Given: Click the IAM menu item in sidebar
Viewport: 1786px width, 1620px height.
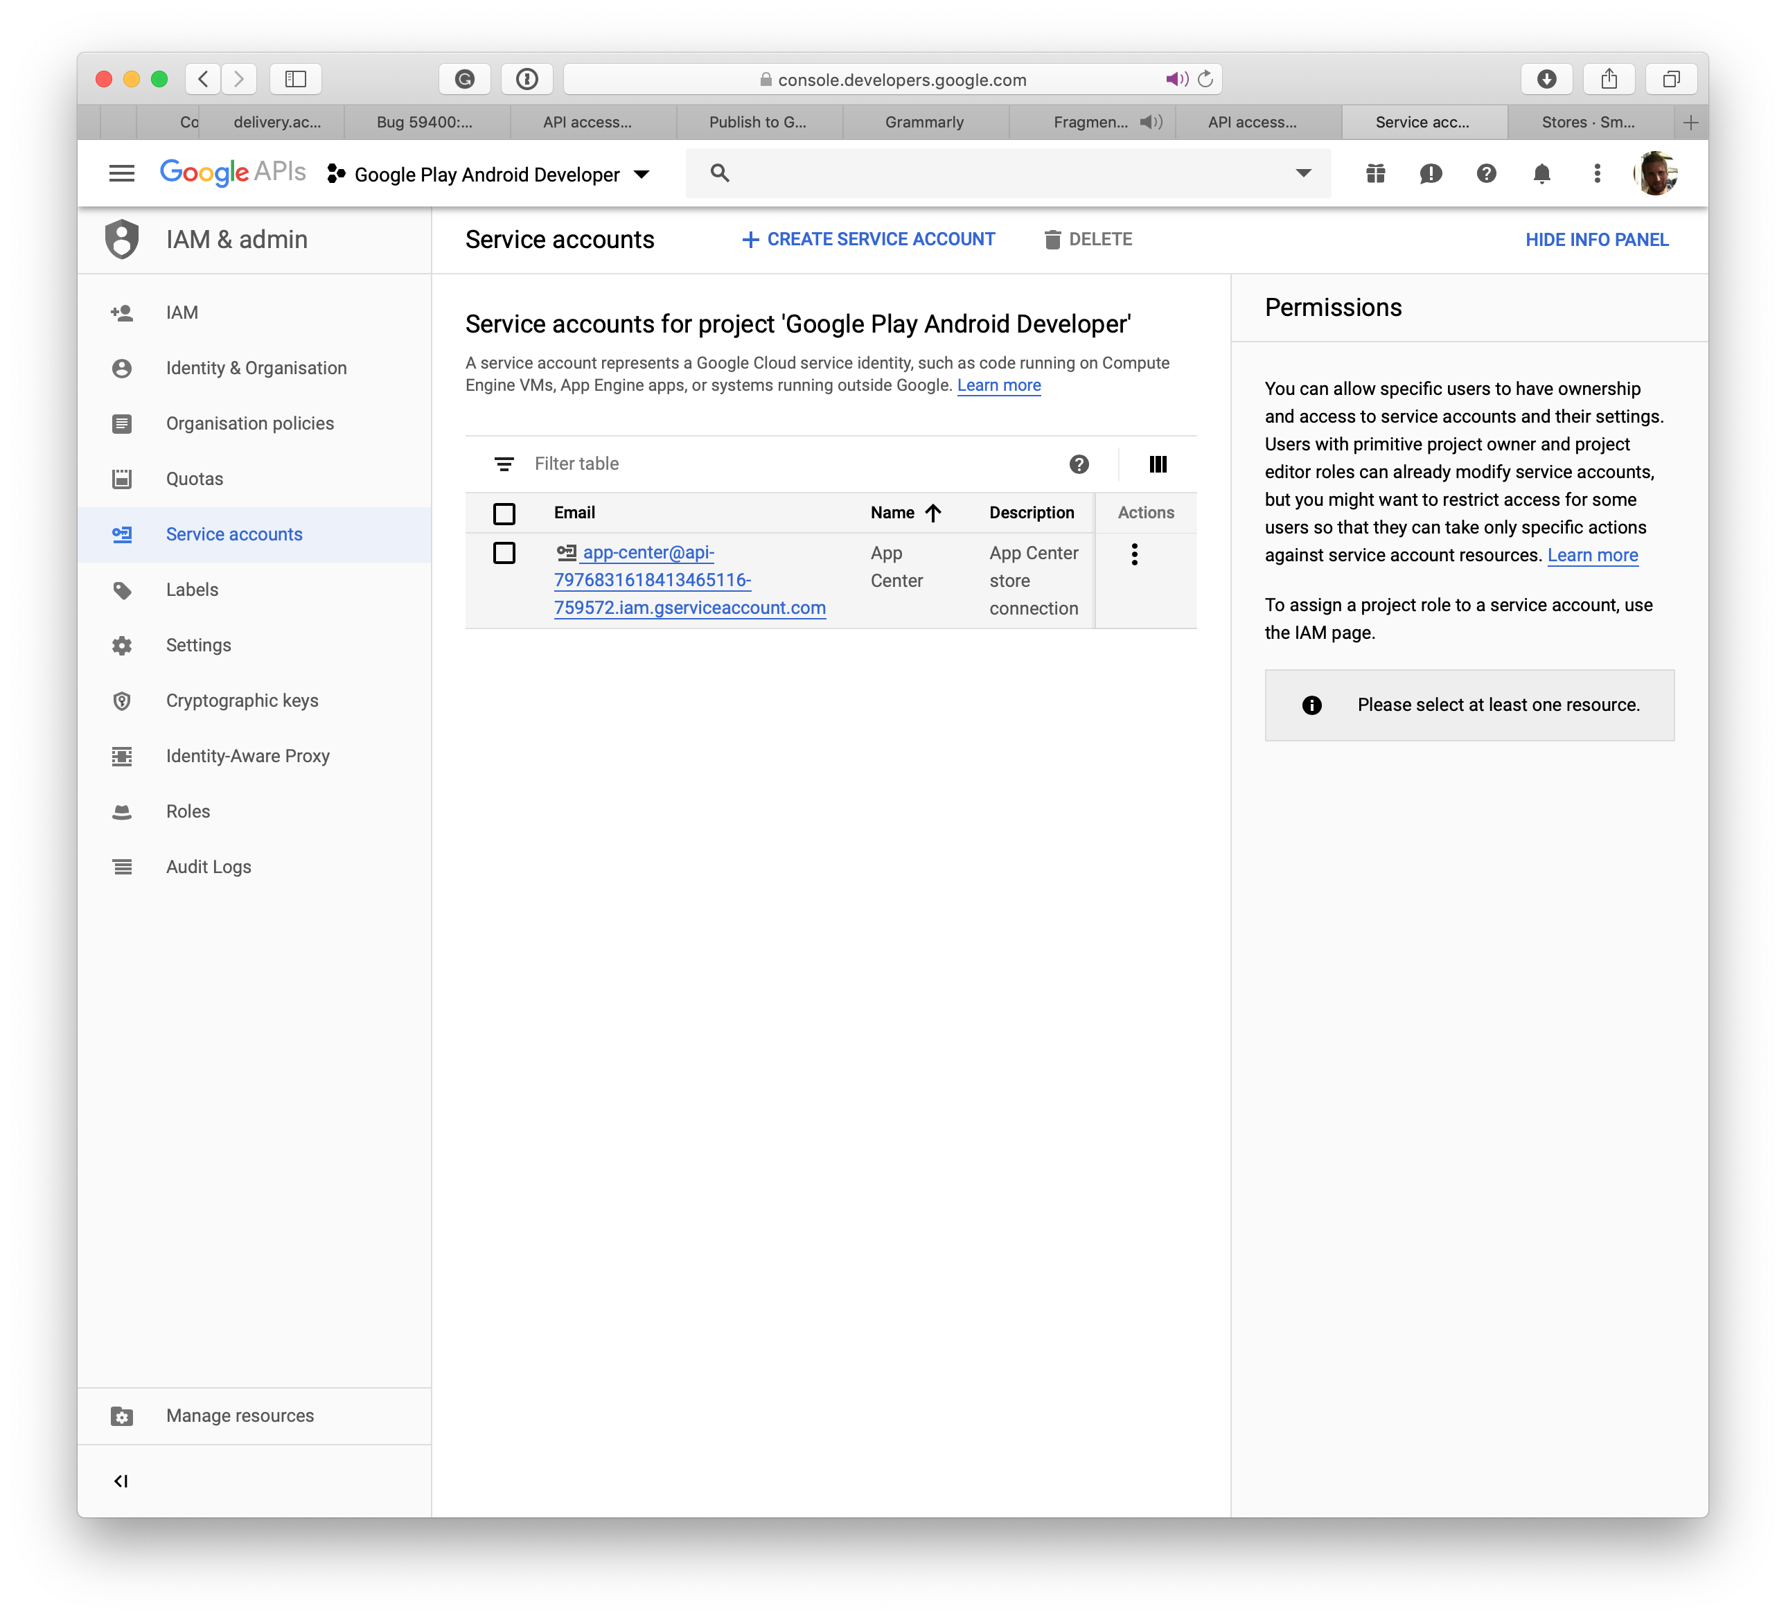Looking at the screenshot, I should (x=179, y=311).
